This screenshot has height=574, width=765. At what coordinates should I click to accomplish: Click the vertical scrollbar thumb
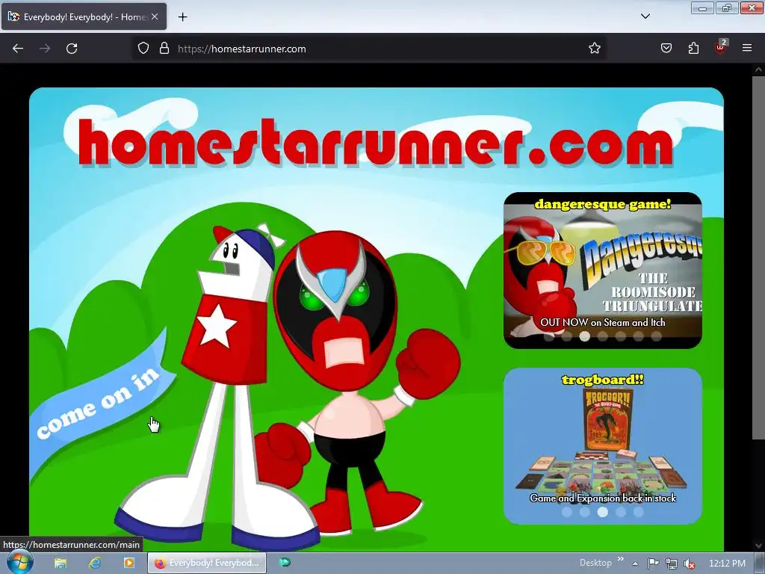pyautogui.click(x=758, y=256)
